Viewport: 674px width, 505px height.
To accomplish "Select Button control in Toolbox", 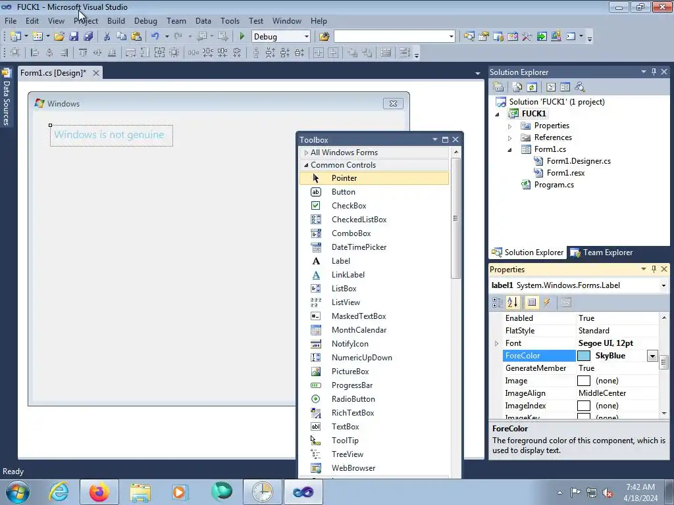I will (374, 192).
